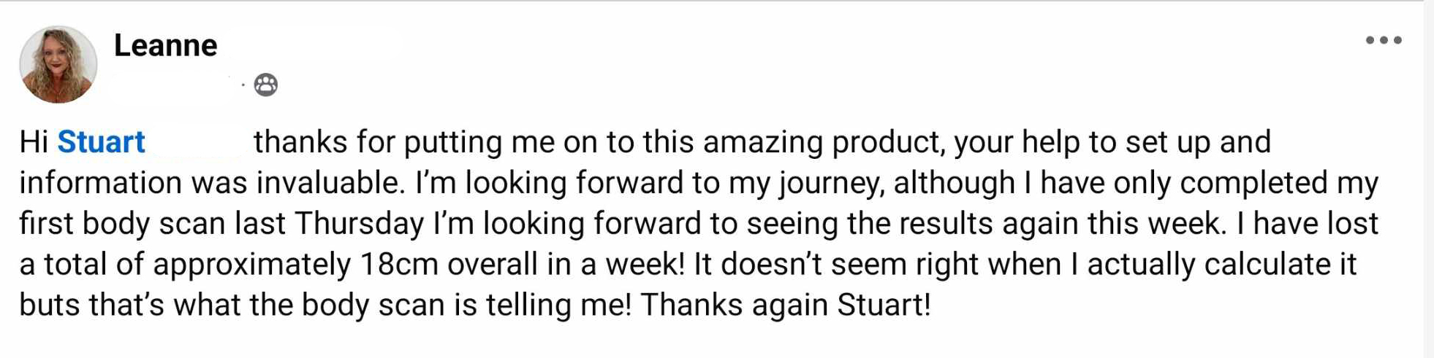Click the closing "Thanks again Stuart!" sentence
The image size is (1434, 358).
[x=786, y=306]
